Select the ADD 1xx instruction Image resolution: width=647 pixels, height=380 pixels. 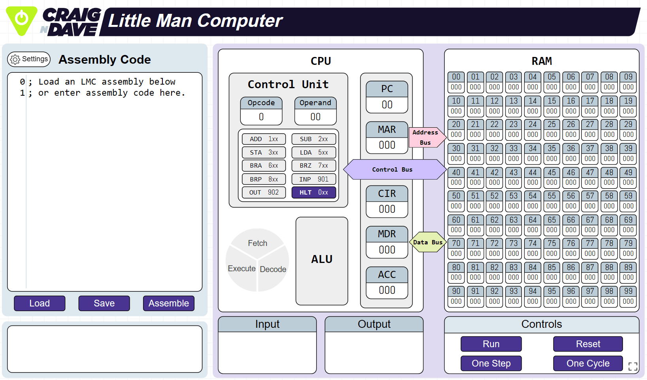click(x=264, y=139)
